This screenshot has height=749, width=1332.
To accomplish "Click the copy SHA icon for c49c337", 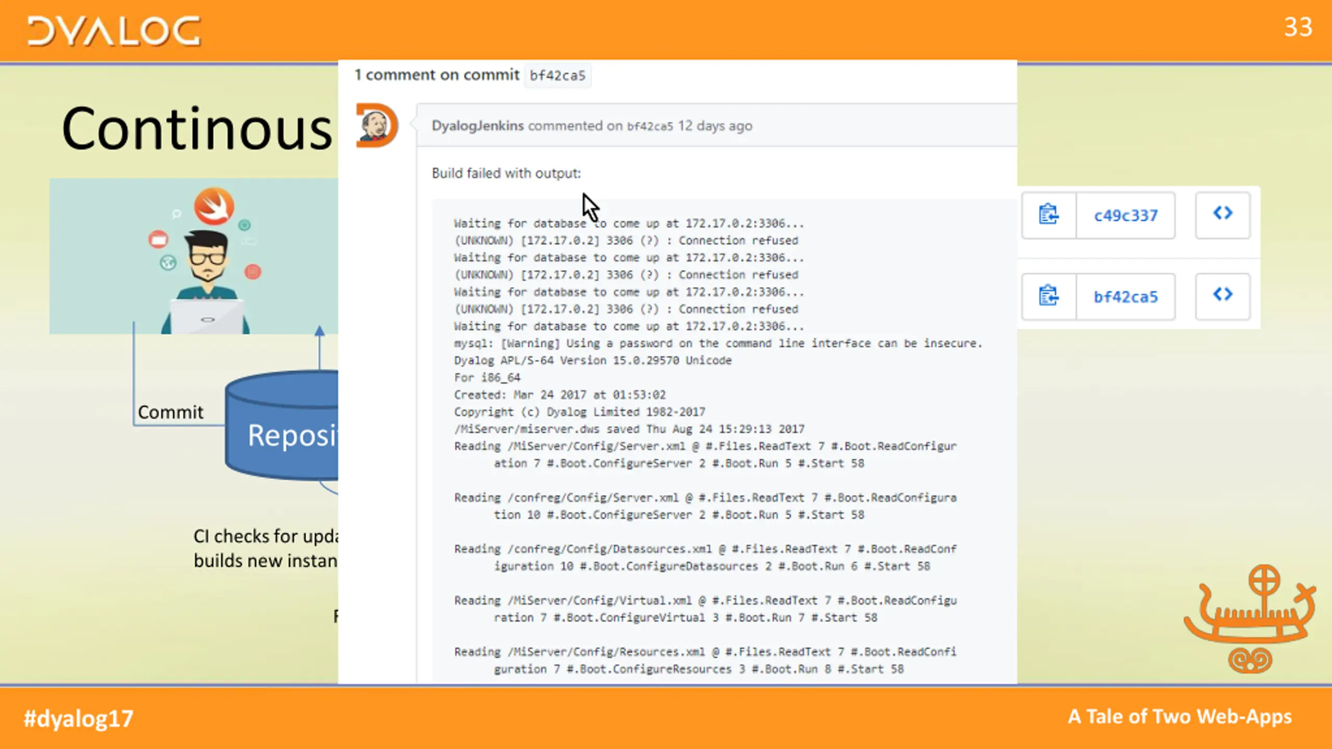I will [x=1048, y=215].
